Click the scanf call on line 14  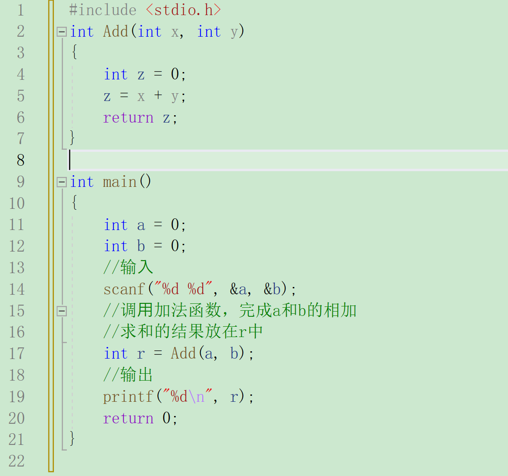200,289
